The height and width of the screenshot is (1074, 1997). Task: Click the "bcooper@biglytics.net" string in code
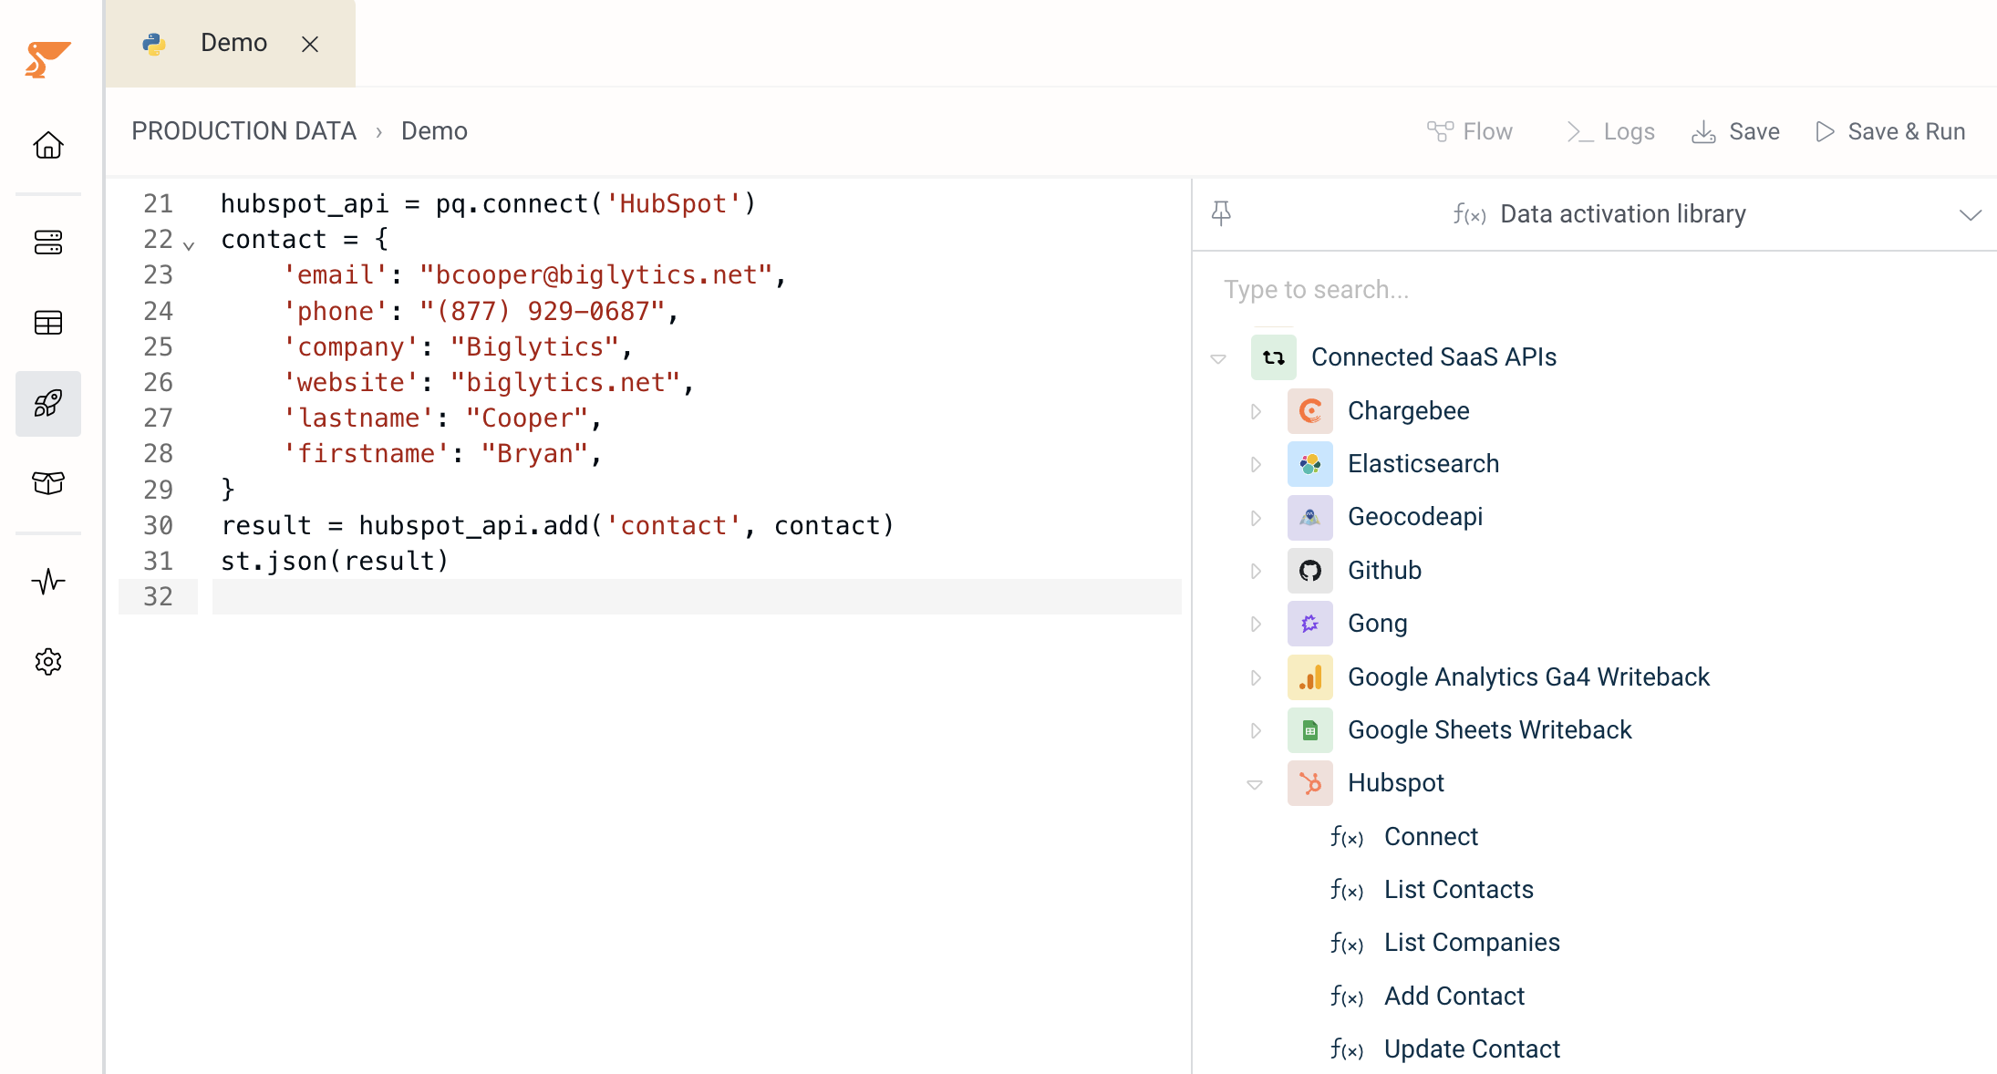pos(597,275)
